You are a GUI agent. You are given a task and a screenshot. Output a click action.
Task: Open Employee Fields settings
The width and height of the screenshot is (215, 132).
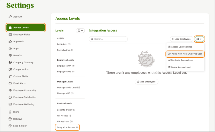click(x=22, y=35)
